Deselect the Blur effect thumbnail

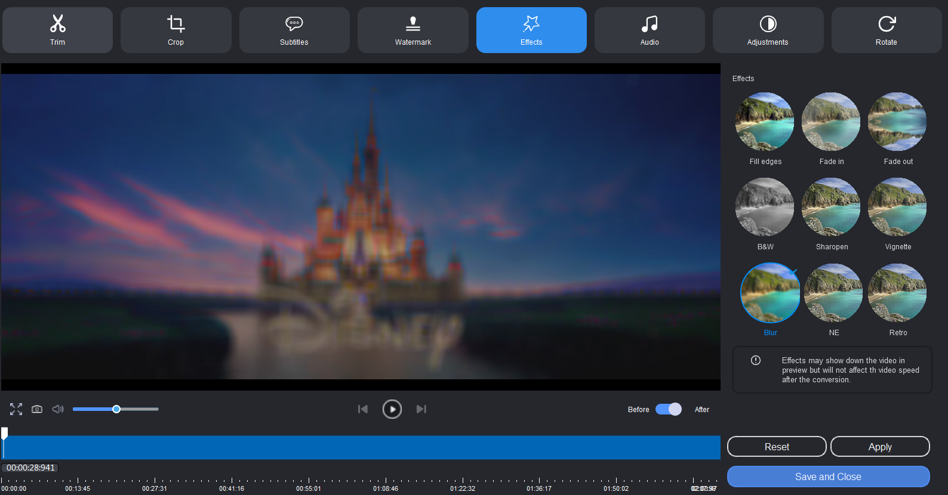(x=770, y=293)
